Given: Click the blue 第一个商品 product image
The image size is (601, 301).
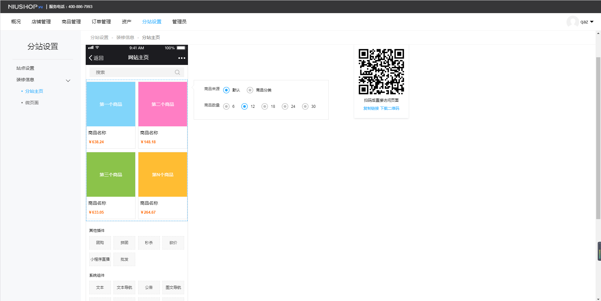Looking at the screenshot, I should coord(111,104).
